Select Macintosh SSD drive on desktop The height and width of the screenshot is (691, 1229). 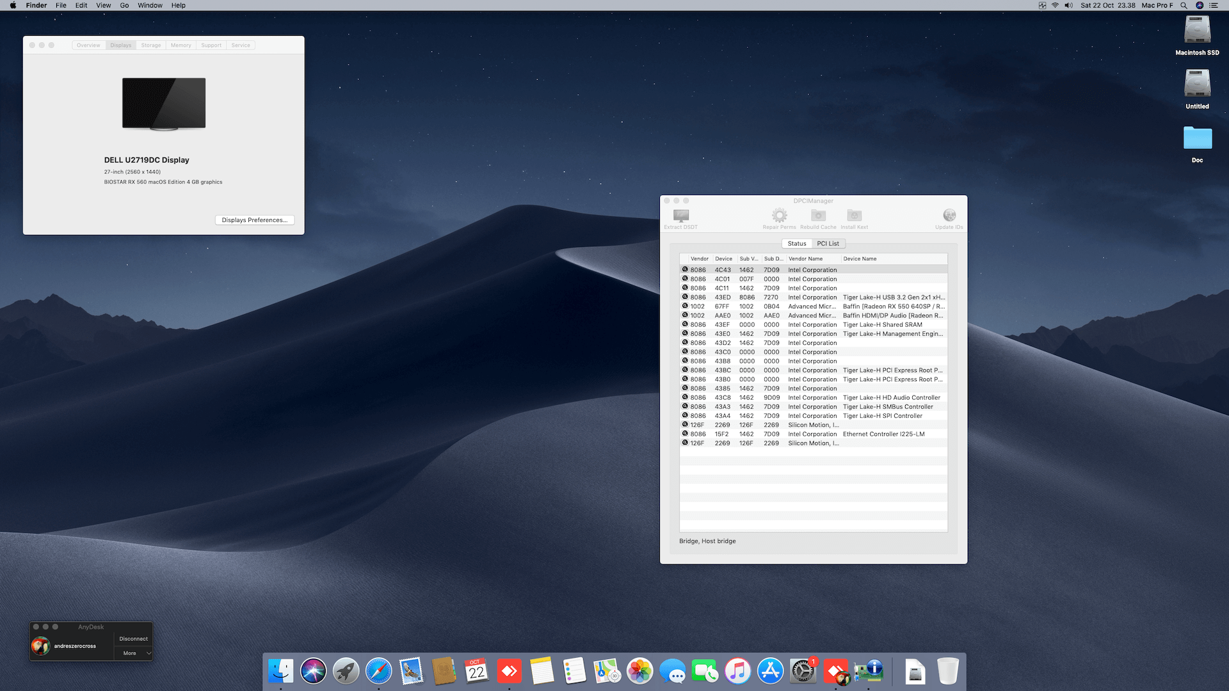pyautogui.click(x=1197, y=36)
